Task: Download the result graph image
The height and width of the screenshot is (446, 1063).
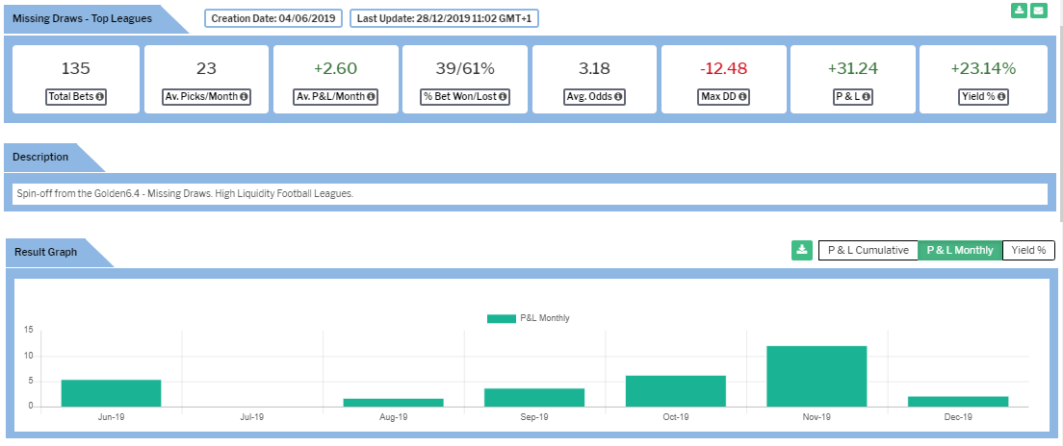Action: [802, 251]
